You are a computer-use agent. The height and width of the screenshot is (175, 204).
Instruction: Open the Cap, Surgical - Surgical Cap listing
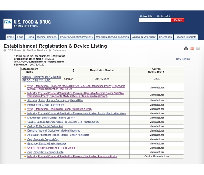(x=43, y=139)
